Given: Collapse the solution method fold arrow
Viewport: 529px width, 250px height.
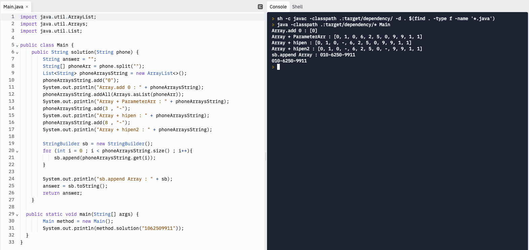Looking at the screenshot, I should click(17, 53).
